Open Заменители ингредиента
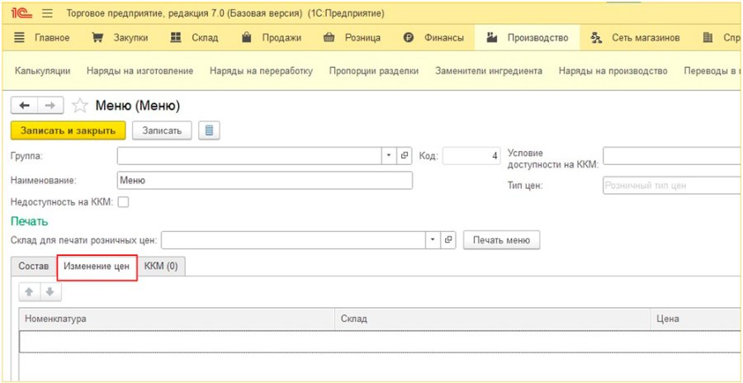Screen dimensions: 743x383 (489, 71)
